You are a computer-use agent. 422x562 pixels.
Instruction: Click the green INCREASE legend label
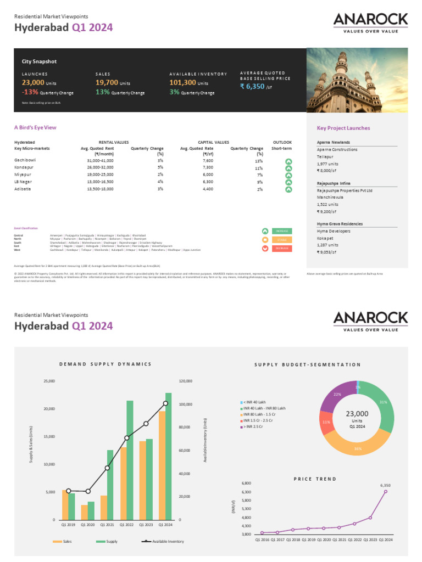282,231
